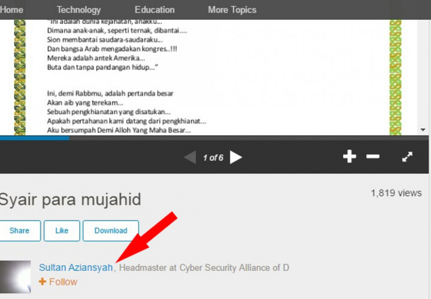Click the author's avatar thumbnail
The image size is (431, 299).
tap(16, 276)
